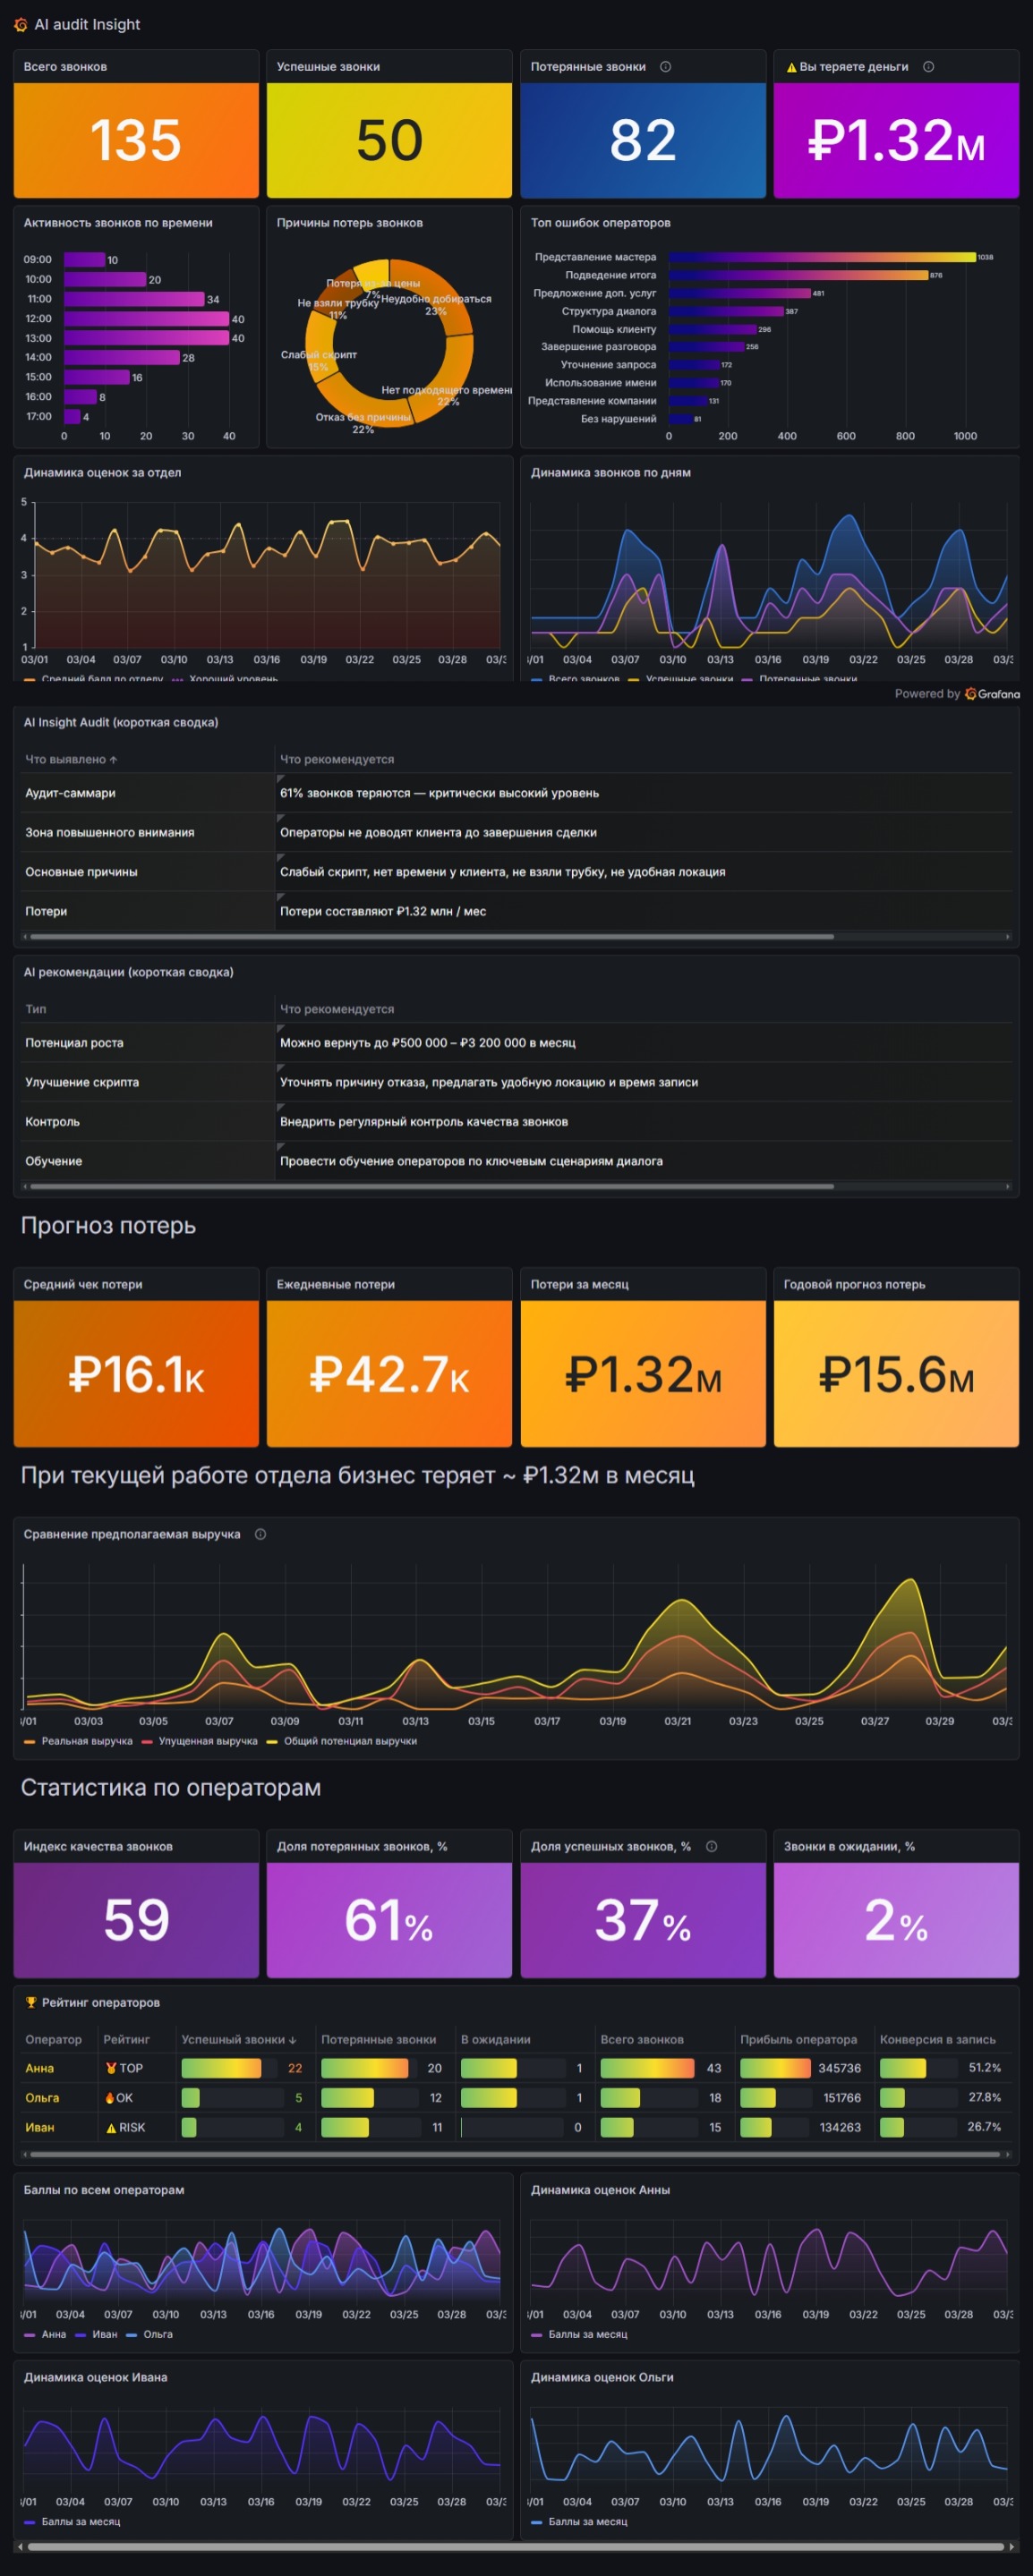Collapse the Статистика по операторам row
The width and height of the screenshot is (1033, 2576).
(x=171, y=1787)
